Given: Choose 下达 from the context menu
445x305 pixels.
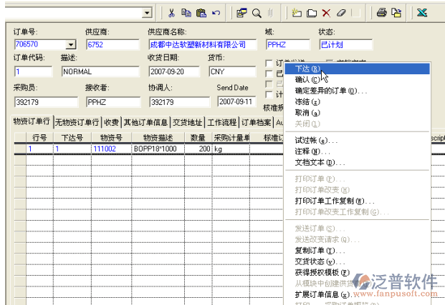Looking at the screenshot, I should pos(307,69).
